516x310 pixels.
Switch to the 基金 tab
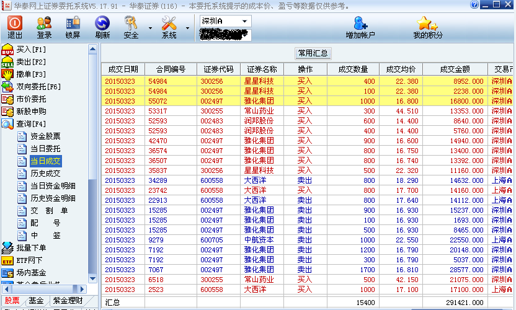point(36,301)
